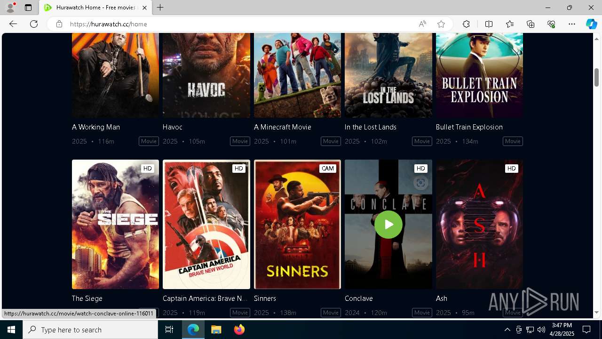Open the In the Lost Lands poster
Screen dimensions: 602x339
pyautogui.click(x=388, y=75)
